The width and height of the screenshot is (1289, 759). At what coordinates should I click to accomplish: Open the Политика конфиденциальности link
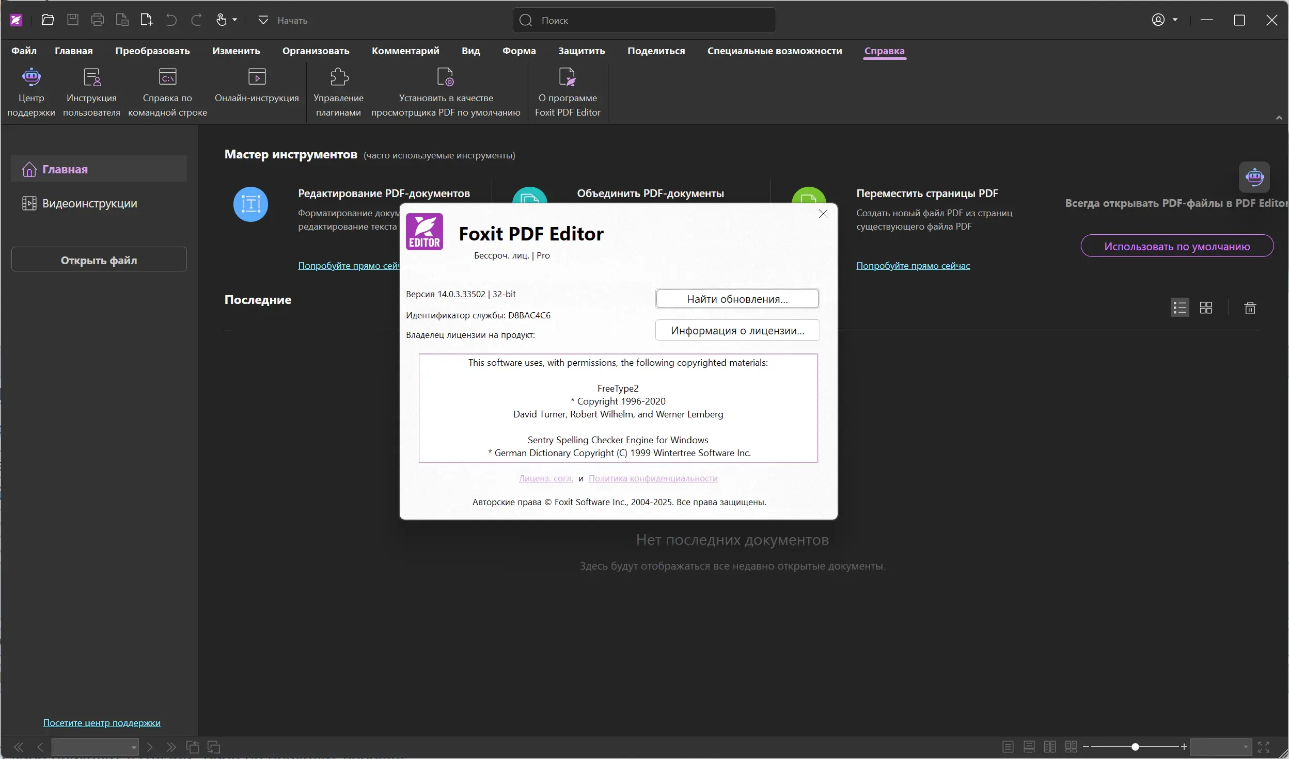coord(653,478)
